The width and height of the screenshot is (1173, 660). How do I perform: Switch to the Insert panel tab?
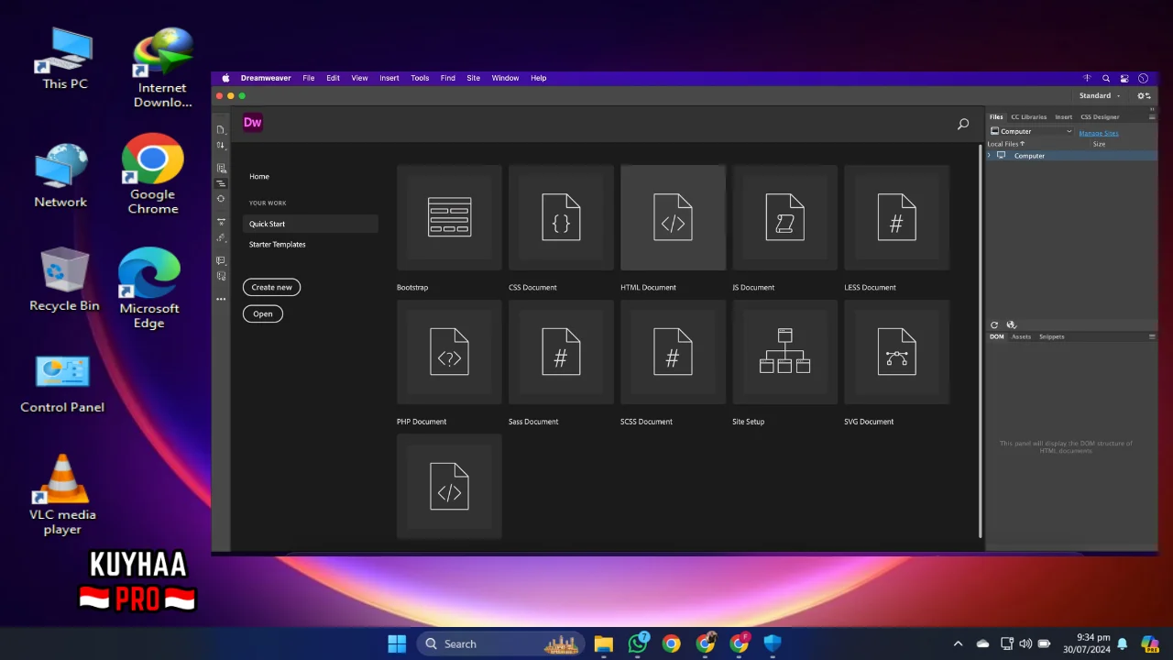(x=1063, y=117)
